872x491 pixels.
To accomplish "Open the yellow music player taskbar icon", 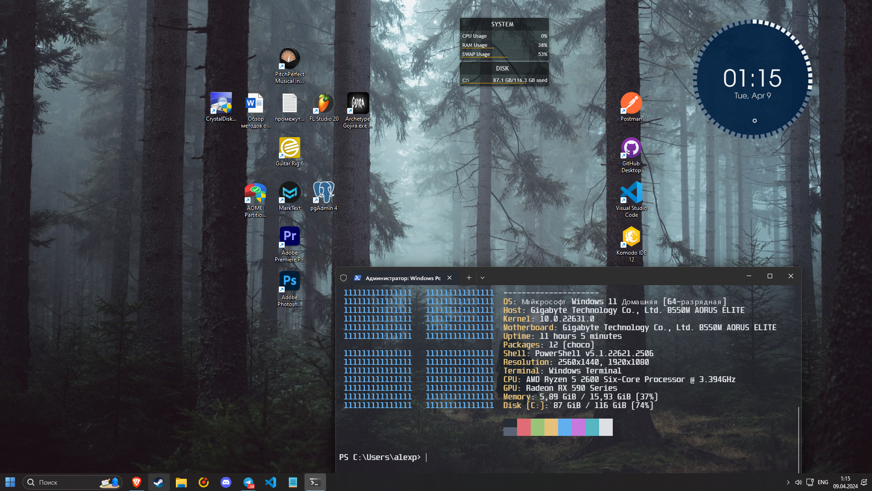I will click(x=203, y=482).
